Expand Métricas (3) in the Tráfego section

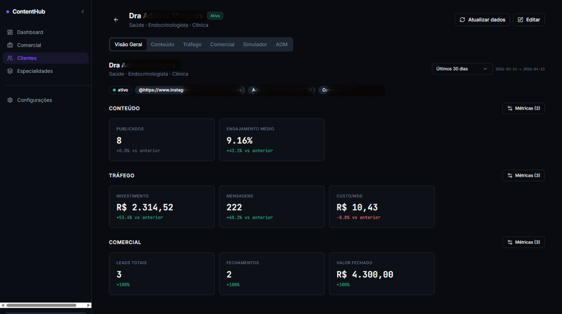point(523,175)
